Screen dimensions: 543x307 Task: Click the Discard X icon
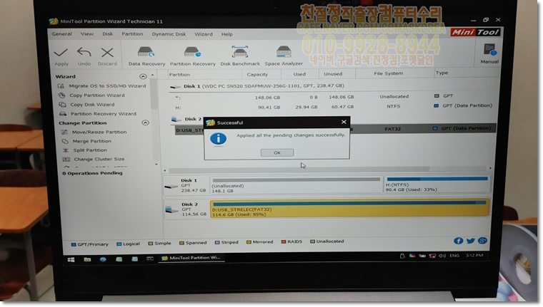pyautogui.click(x=107, y=53)
